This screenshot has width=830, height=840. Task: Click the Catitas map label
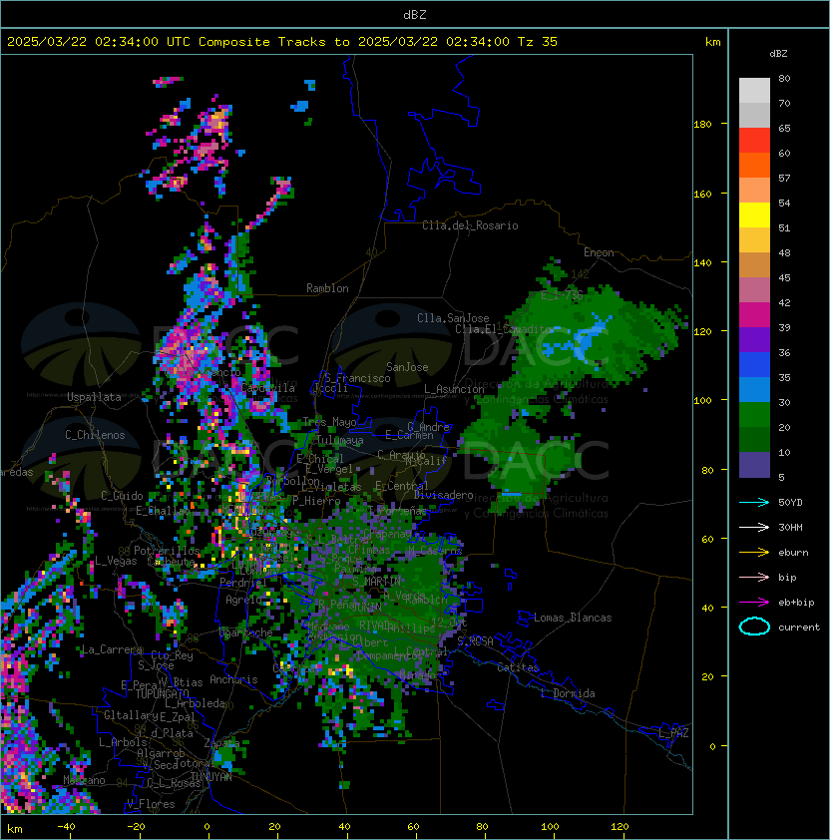tap(518, 667)
